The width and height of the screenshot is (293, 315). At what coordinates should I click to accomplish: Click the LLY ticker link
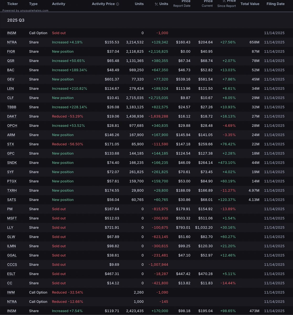[10, 228]
